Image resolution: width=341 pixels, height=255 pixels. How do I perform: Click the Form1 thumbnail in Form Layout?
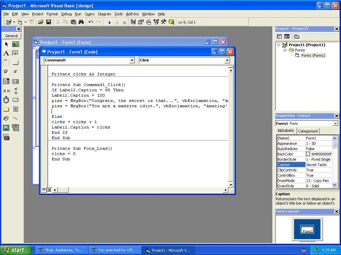point(307,229)
